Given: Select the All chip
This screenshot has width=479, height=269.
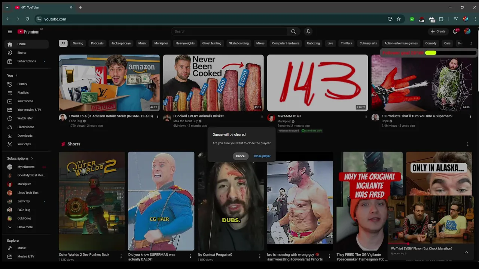Looking at the screenshot, I should 63,43.
